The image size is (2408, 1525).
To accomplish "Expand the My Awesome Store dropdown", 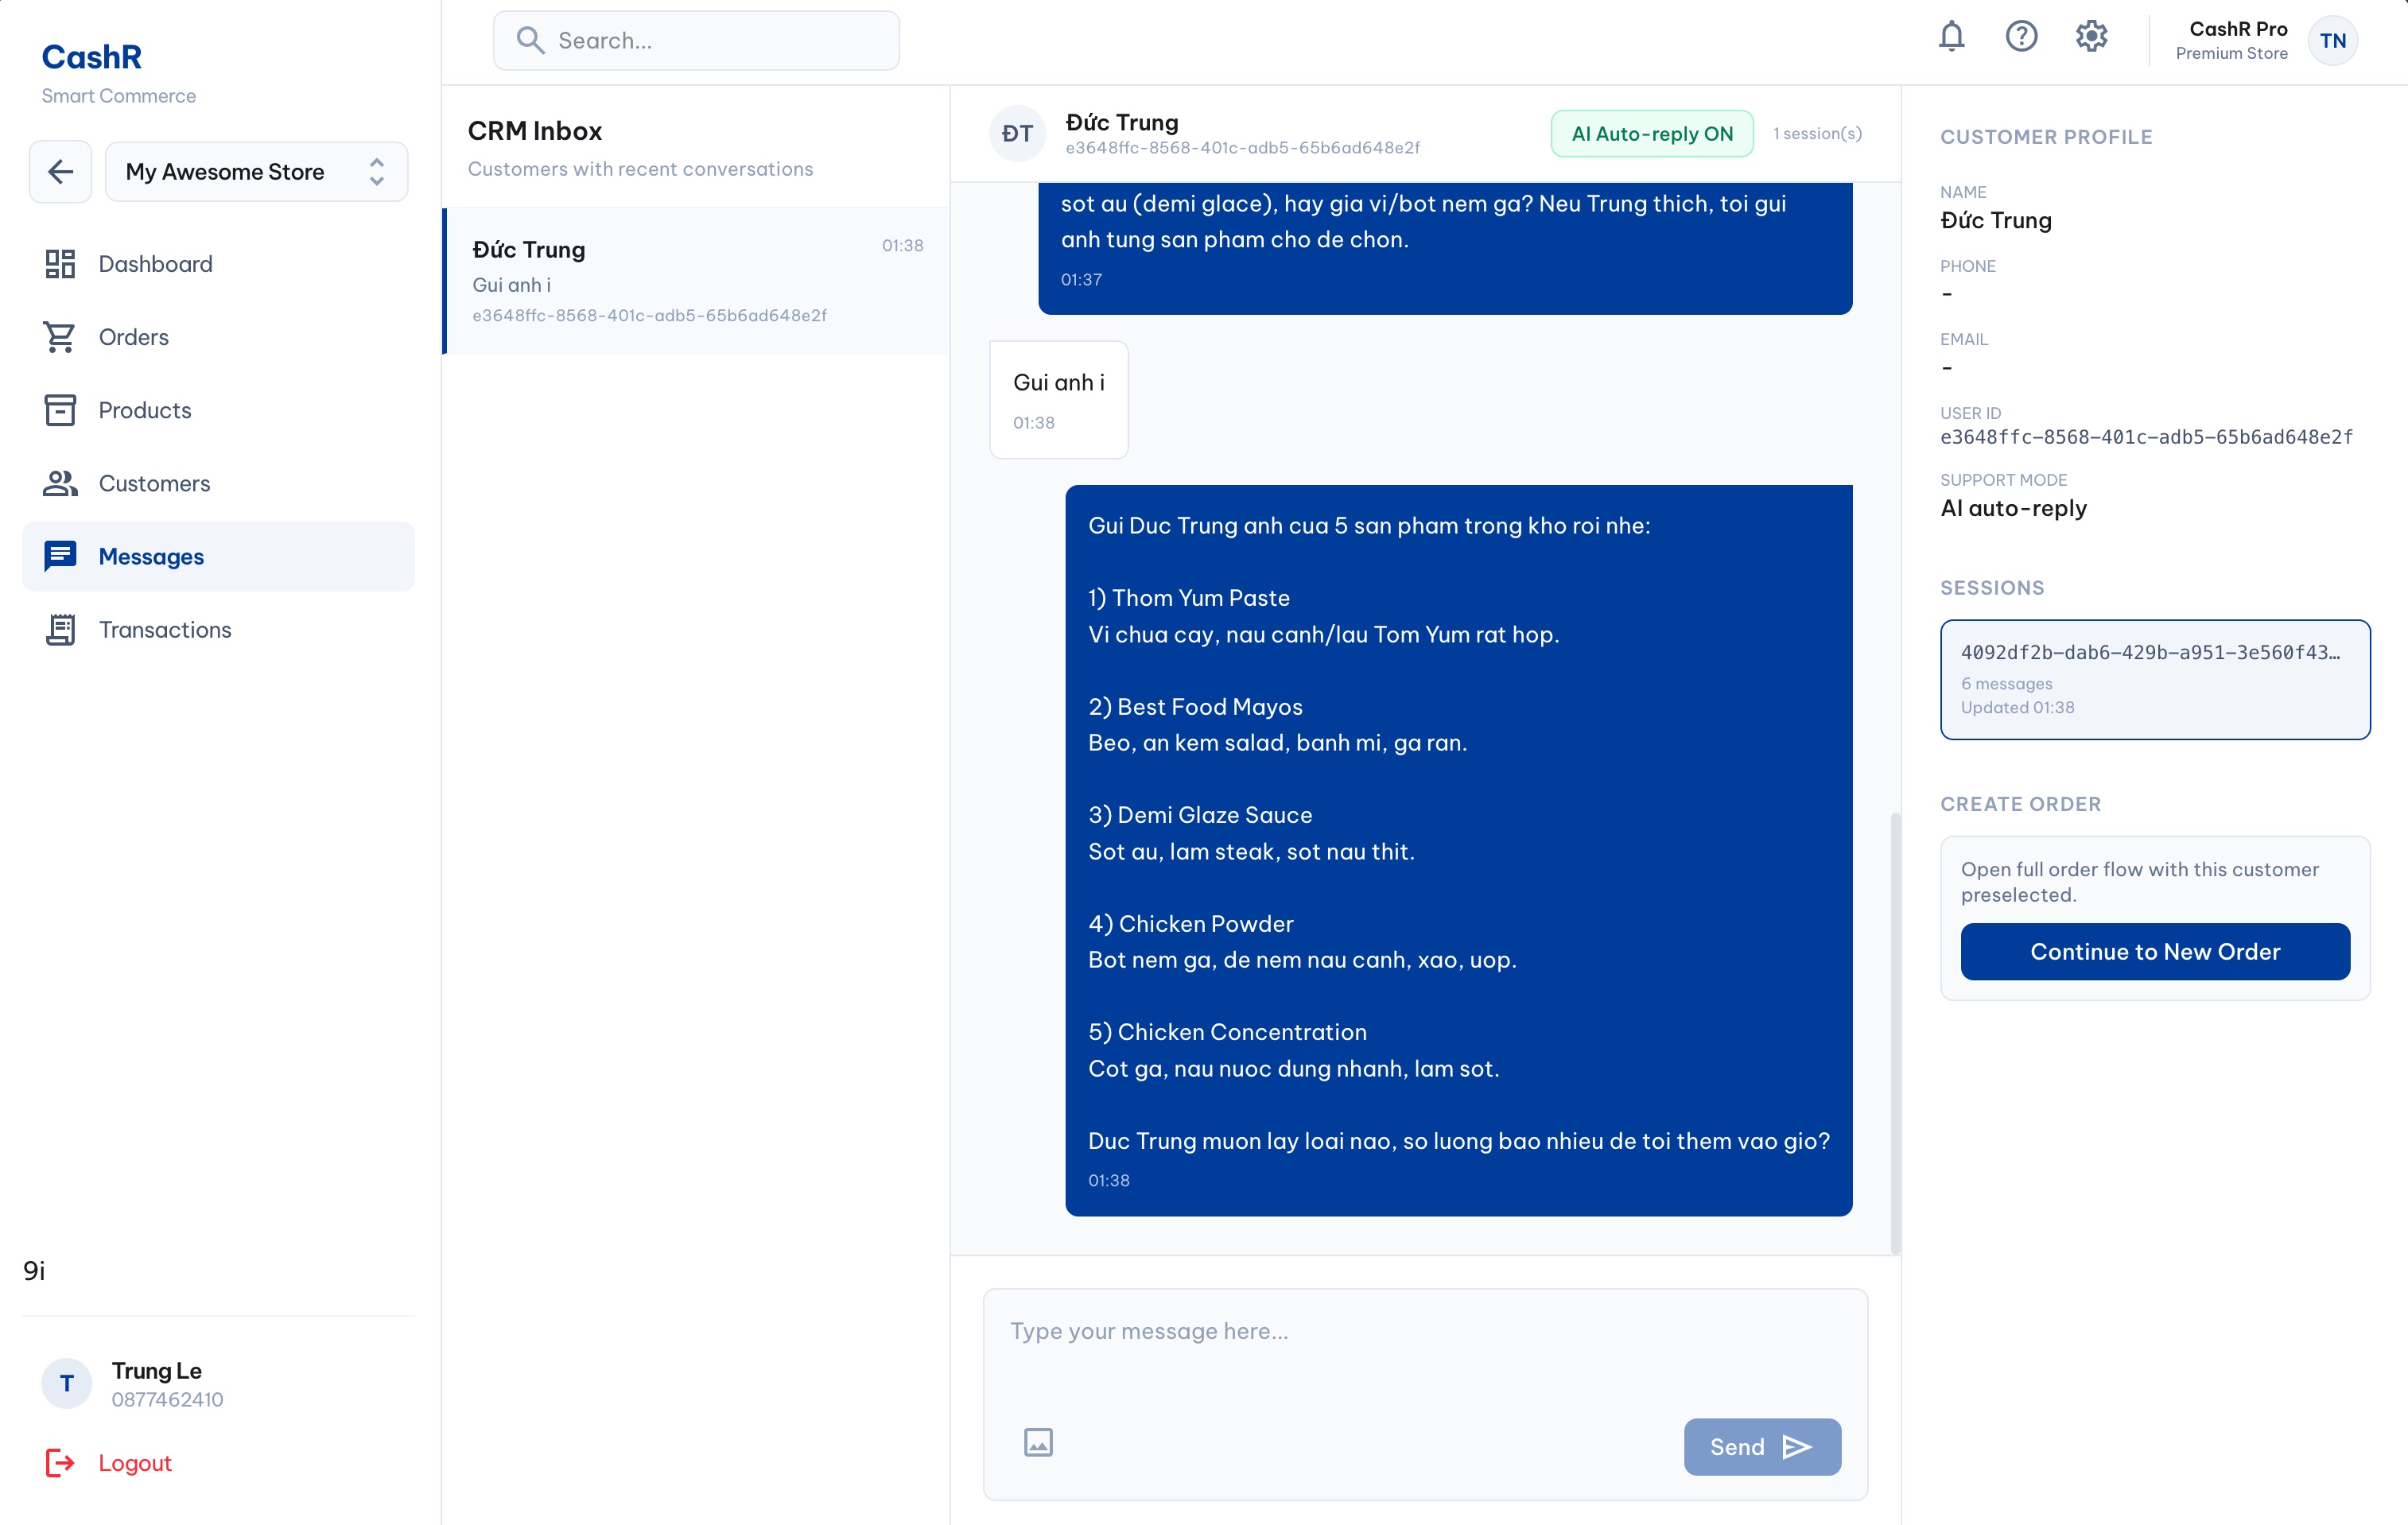I will click(x=256, y=172).
